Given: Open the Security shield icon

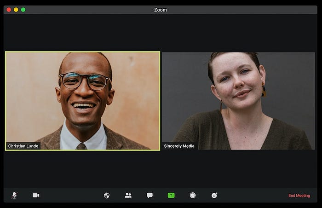Looking at the screenshot, I should [107, 195].
